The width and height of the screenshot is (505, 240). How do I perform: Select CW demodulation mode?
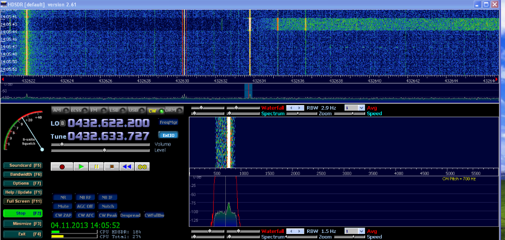pyautogui.click(x=156, y=111)
